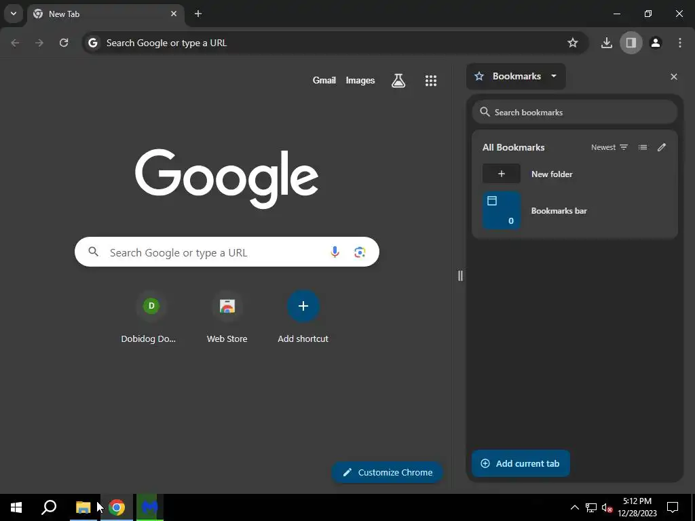Open the clock showing 5:12 PM
Image resolution: width=695 pixels, height=521 pixels.
[x=637, y=507]
